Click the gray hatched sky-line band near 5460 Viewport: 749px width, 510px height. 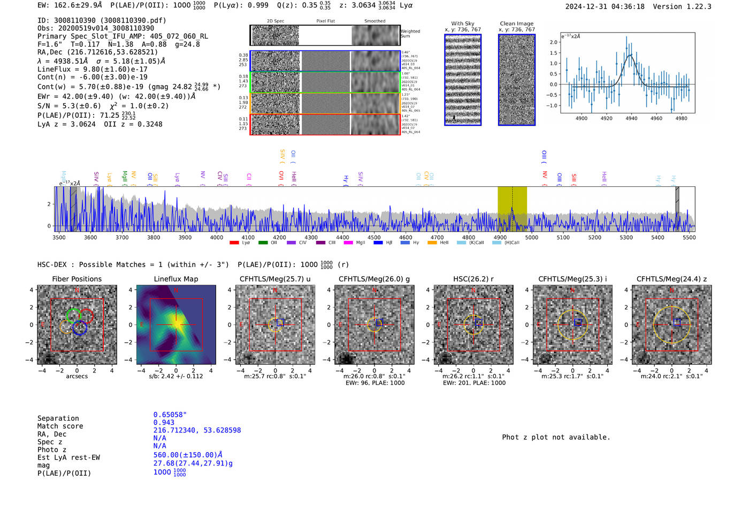point(677,209)
